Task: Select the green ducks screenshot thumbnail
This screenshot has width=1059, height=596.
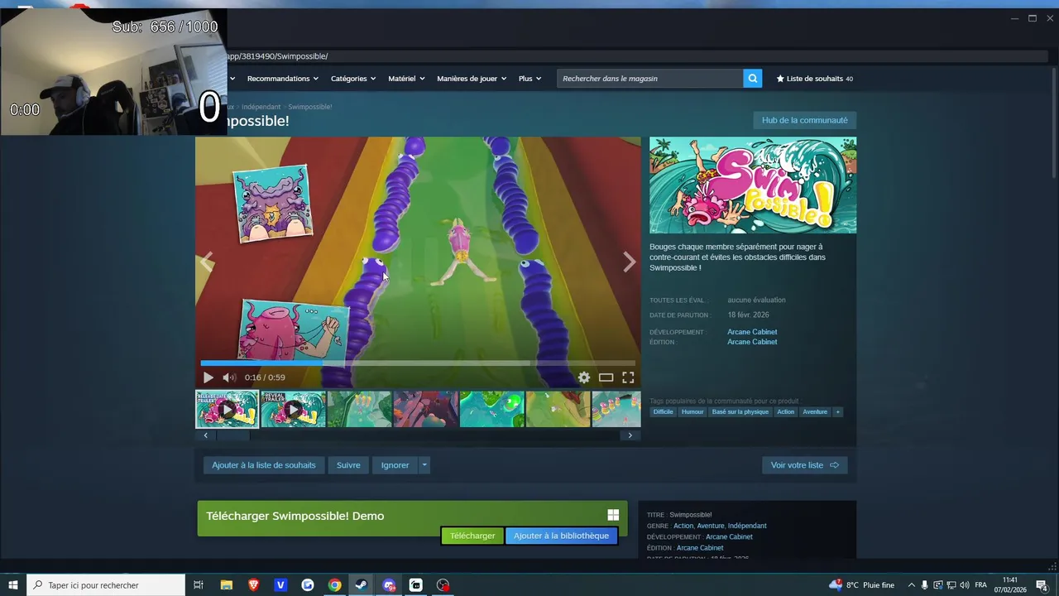Action: [359, 409]
